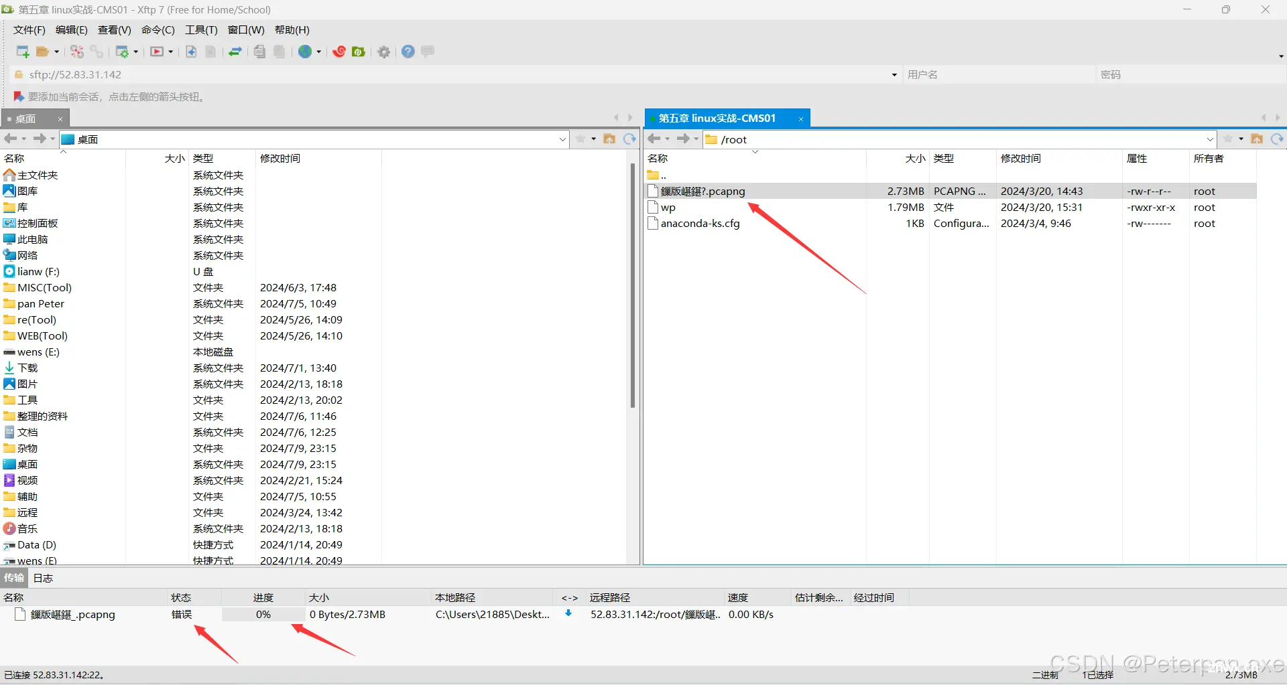Screen dimensions: 1287x685
Task: Click local pane favorites star icon
Action: [x=580, y=139]
